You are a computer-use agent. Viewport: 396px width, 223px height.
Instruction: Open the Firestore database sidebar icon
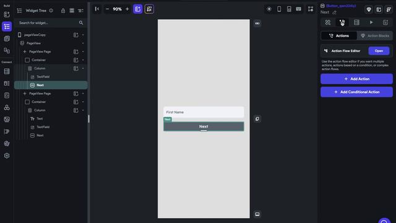[7, 72]
